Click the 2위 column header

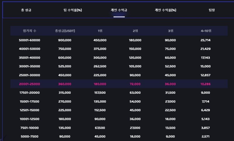135,31
